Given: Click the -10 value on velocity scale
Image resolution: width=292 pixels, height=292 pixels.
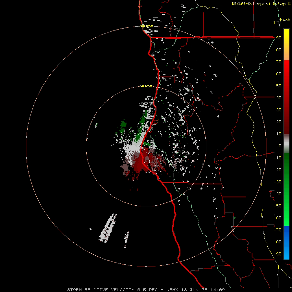Looking at the screenshot, I should pos(277,158).
